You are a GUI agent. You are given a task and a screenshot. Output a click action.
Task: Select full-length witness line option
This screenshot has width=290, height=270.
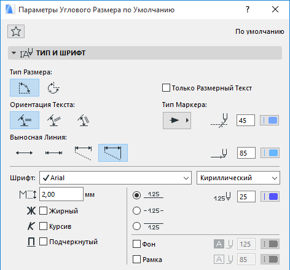(113, 153)
